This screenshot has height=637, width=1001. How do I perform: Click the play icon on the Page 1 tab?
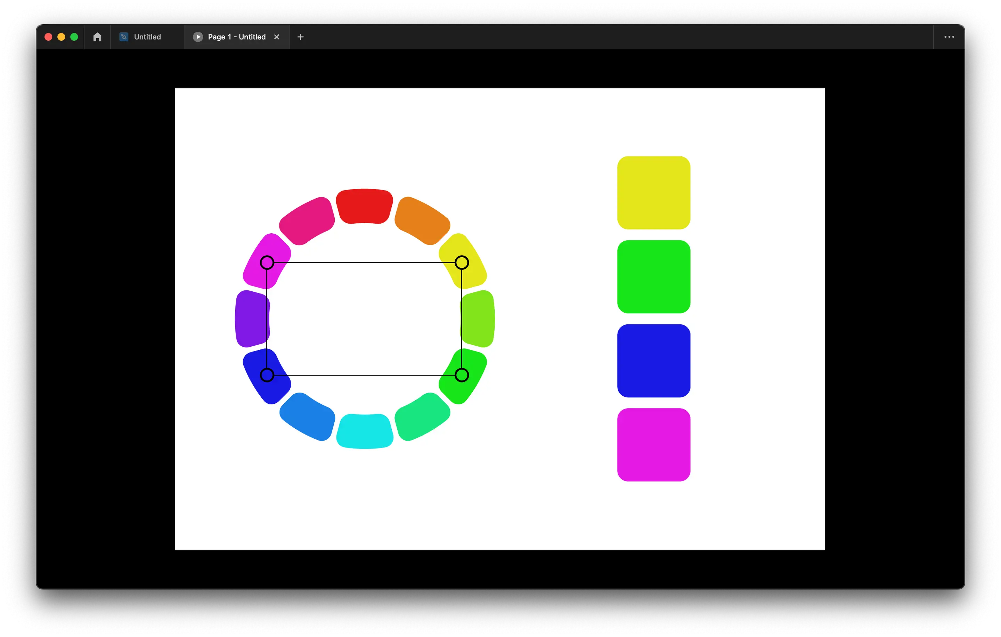tap(198, 37)
